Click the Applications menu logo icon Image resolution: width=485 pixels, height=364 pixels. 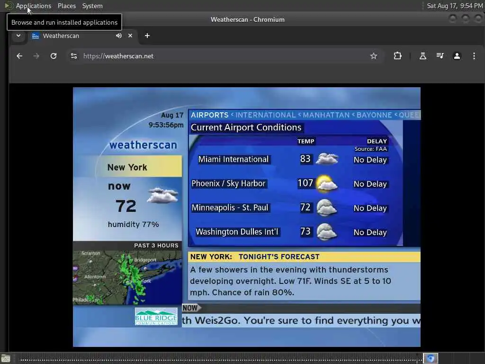pos(9,6)
